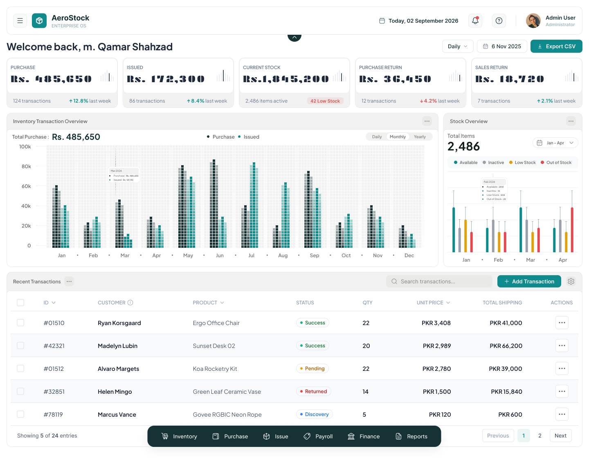The image size is (589, 460).
Task: Toggle the select-all header checkbox
Action: [20, 303]
